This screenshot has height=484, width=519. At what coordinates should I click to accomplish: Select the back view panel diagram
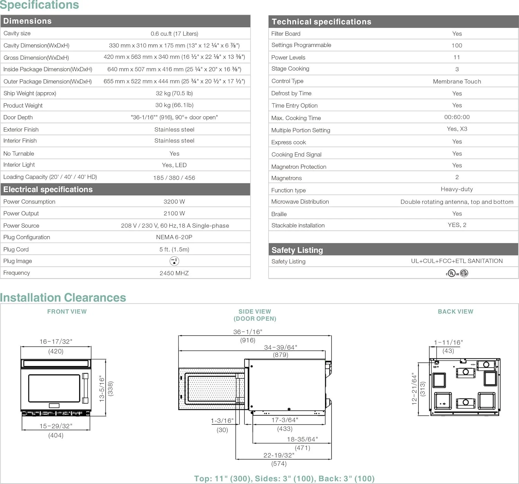tap(464, 387)
